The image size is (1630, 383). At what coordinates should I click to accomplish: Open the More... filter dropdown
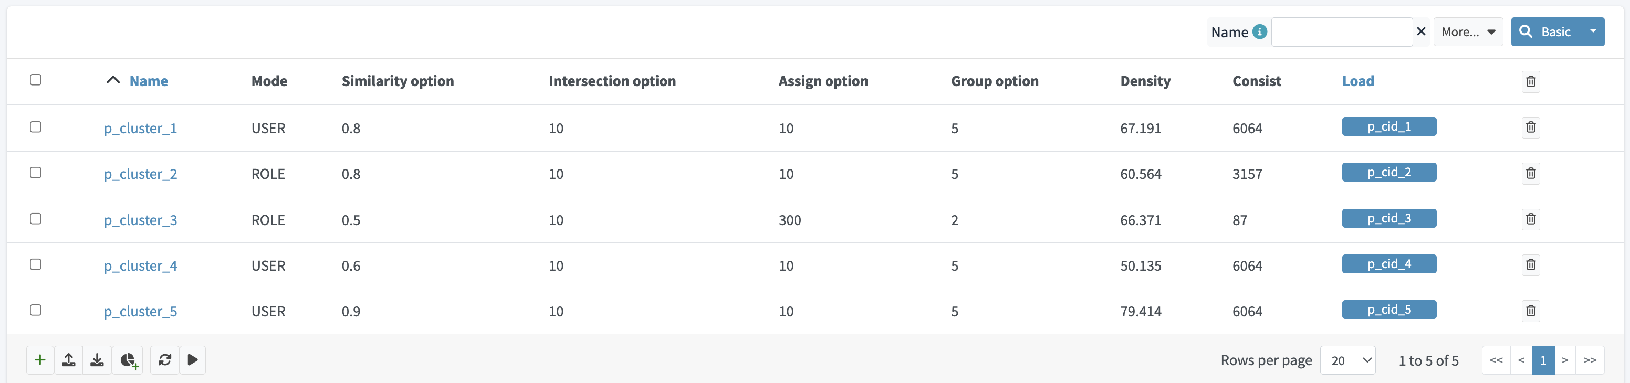click(x=1467, y=31)
